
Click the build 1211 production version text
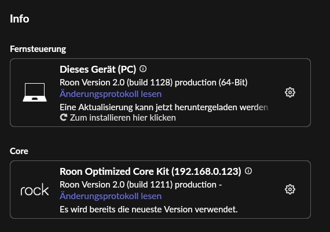pos(141,185)
